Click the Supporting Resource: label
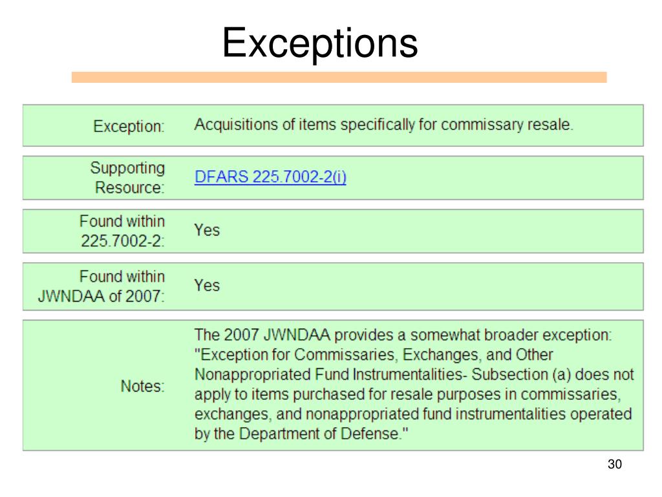The width and height of the screenshot is (662, 497). pyautogui.click(x=127, y=177)
